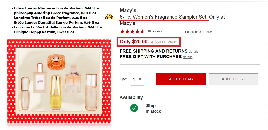268x130 pixels.
Task: Open the 1 question & 1 answer link
Action: click(x=199, y=32)
